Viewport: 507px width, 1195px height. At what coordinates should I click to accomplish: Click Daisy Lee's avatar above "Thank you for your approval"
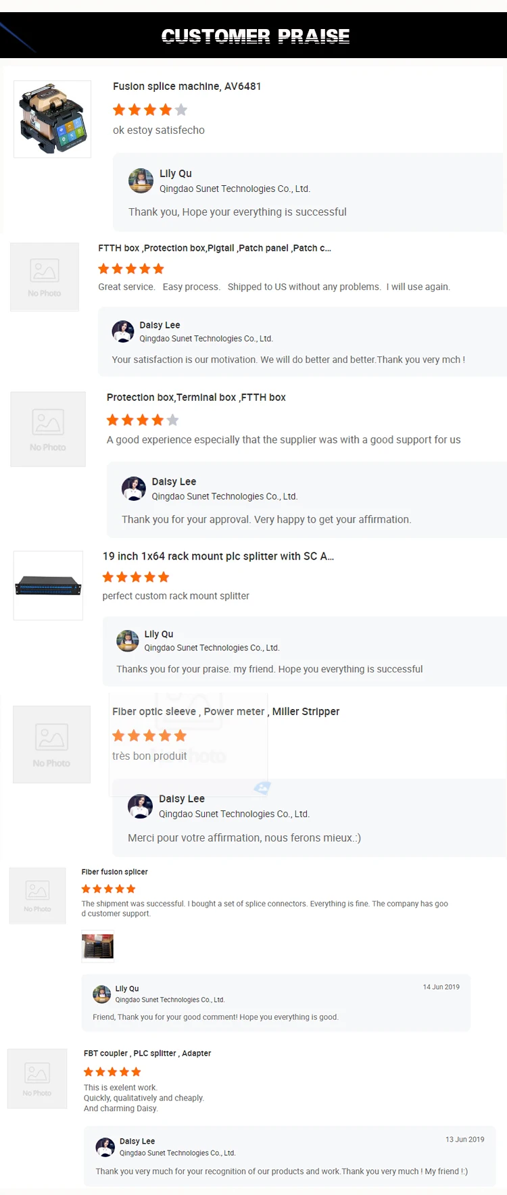point(134,488)
